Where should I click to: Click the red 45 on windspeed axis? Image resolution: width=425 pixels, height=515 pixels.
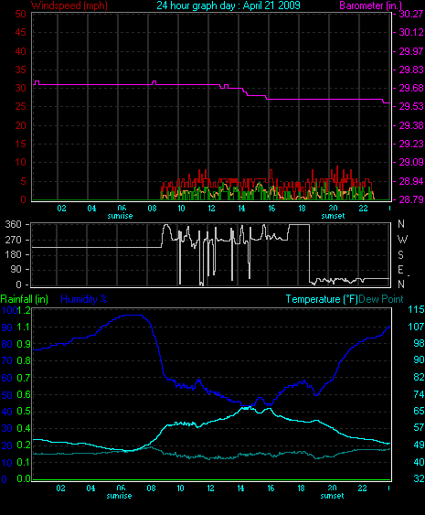[x=20, y=32]
